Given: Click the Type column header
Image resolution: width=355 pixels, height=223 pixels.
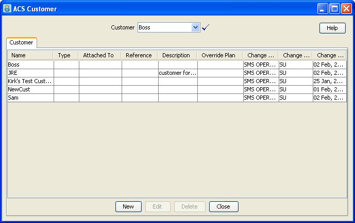Looking at the screenshot, I should click(66, 55).
